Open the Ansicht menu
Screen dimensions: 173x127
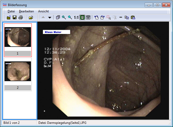(43, 11)
